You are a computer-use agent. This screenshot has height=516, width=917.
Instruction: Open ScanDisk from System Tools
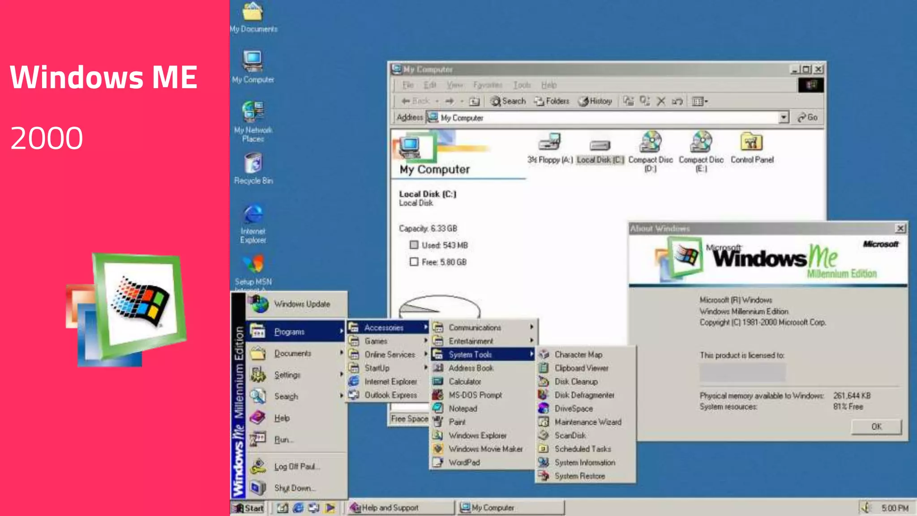click(585, 435)
